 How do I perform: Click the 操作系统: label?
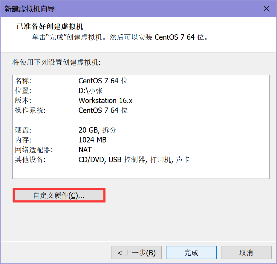click(30, 110)
